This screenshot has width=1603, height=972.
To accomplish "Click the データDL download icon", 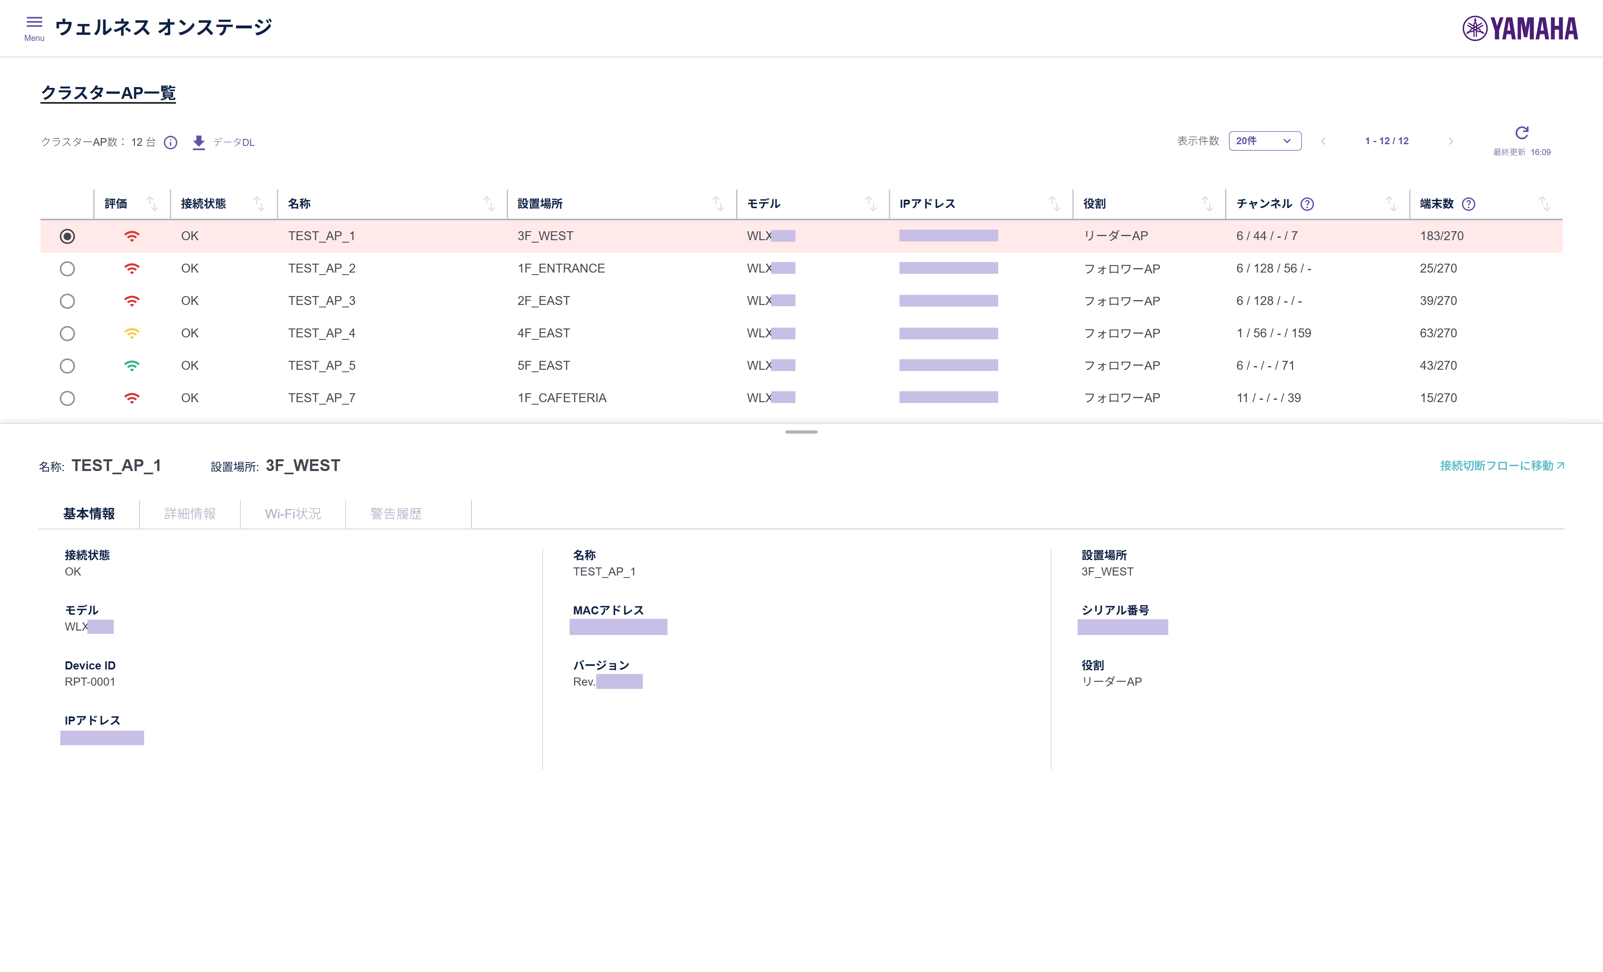I will coord(199,143).
